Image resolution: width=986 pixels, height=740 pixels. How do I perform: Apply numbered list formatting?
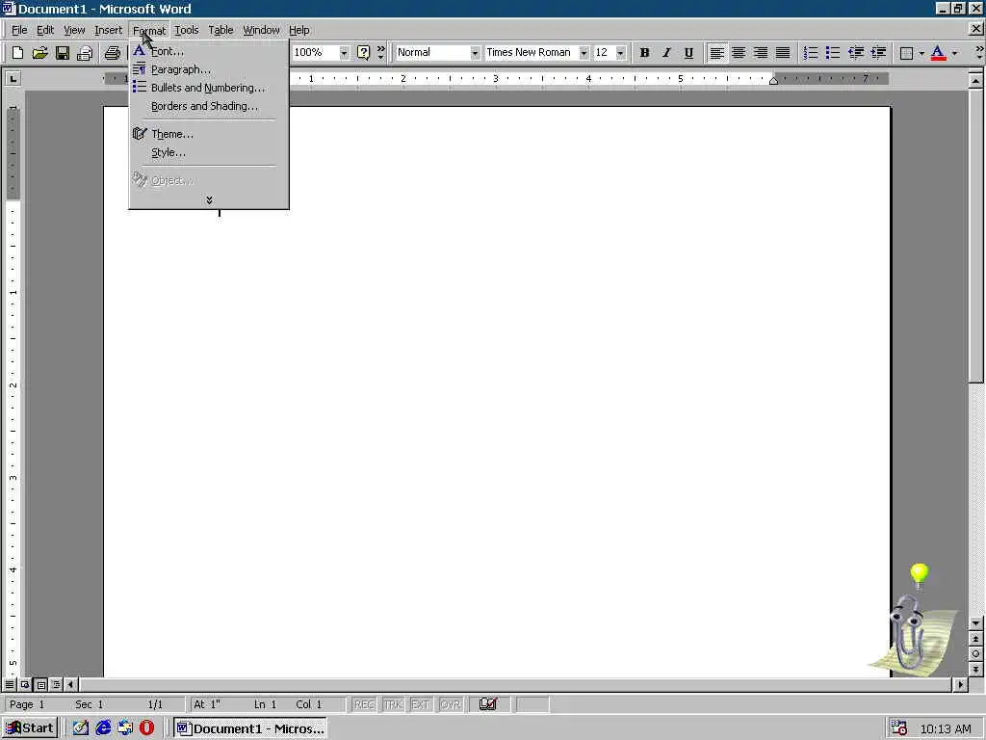click(811, 53)
